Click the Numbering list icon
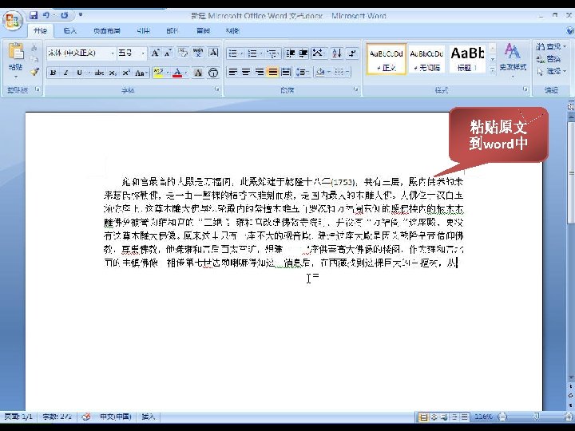The image size is (575, 431). [x=252, y=53]
